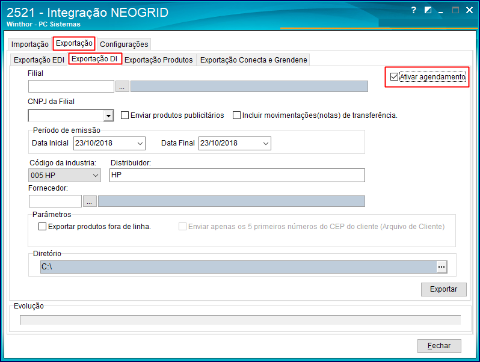This screenshot has width=480, height=362.
Task: Maximize the Integração NEOGRID window
Action: click(455, 10)
